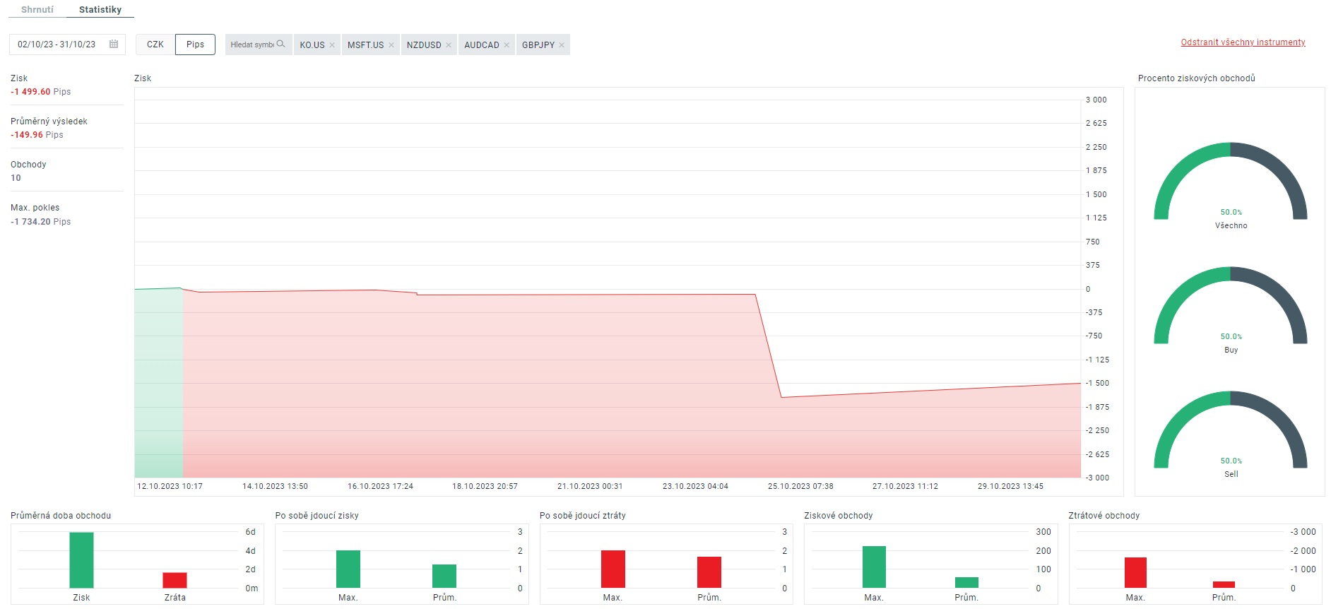Type in the Hledat symbol search field
1331x609 pixels.
(252, 45)
